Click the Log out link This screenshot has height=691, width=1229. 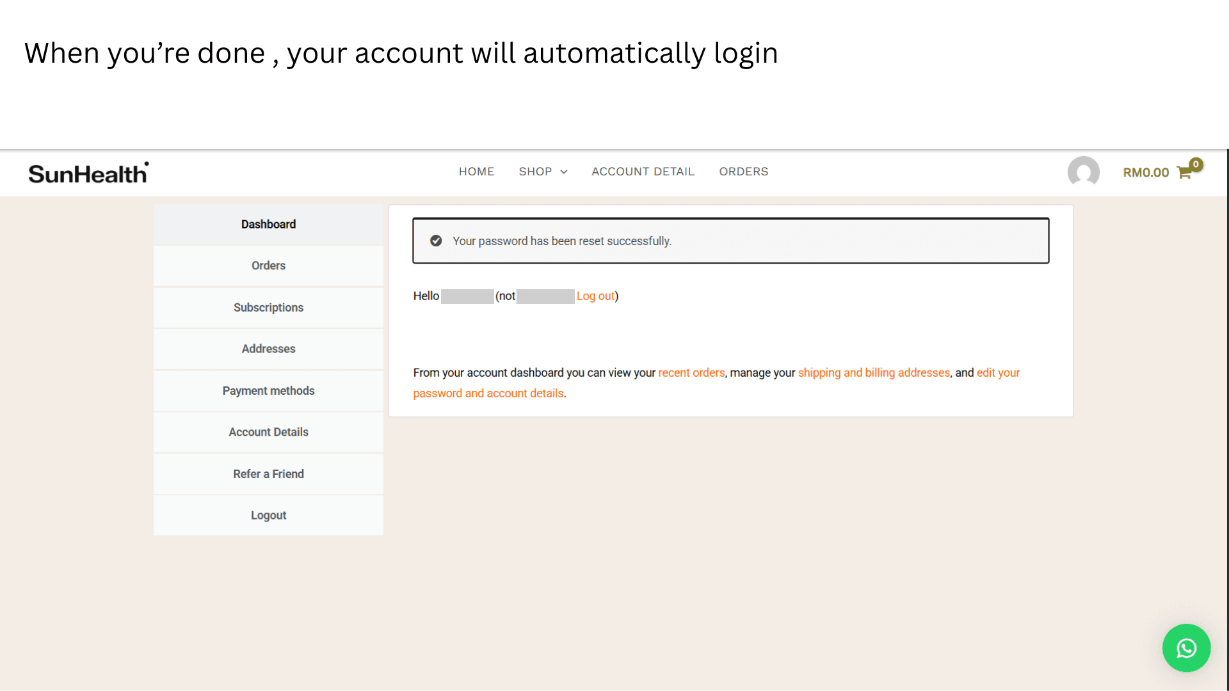pos(595,296)
